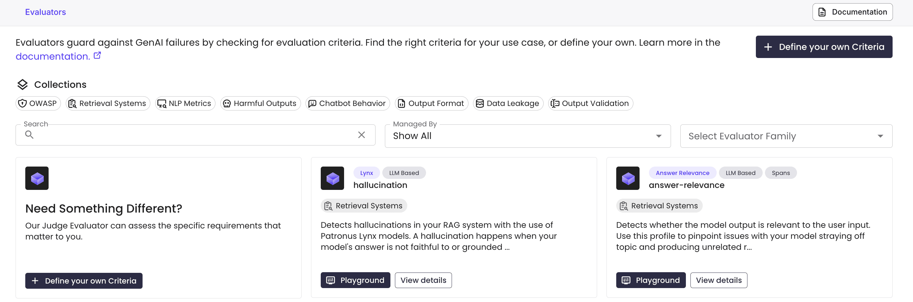Click the Answer Relevance tag

pos(682,173)
